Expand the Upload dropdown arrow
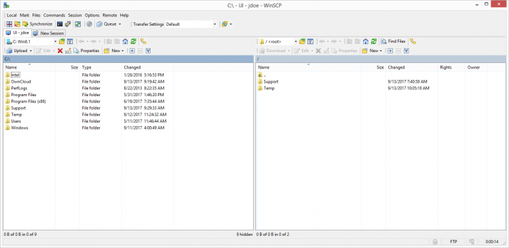The width and height of the screenshot is (509, 248). point(31,51)
